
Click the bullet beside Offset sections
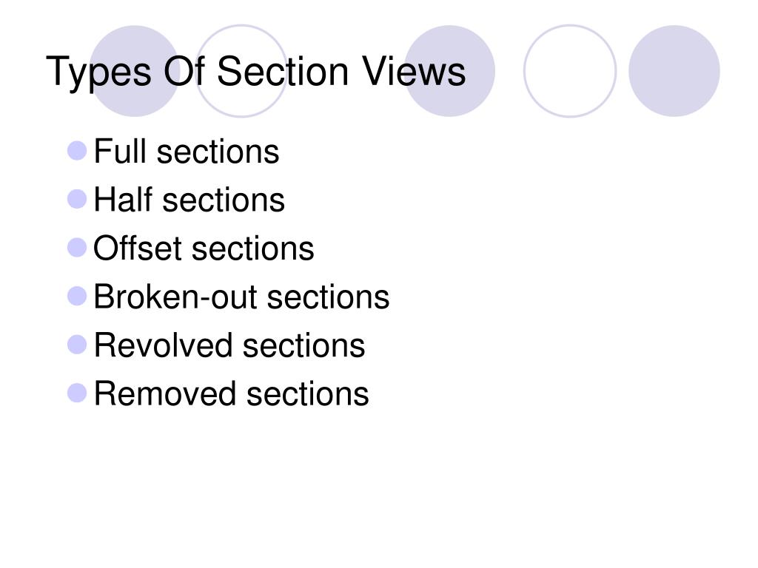77,248
